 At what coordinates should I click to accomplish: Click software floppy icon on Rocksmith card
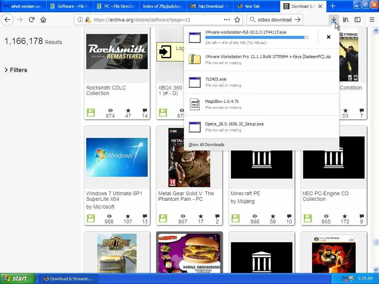(x=91, y=112)
